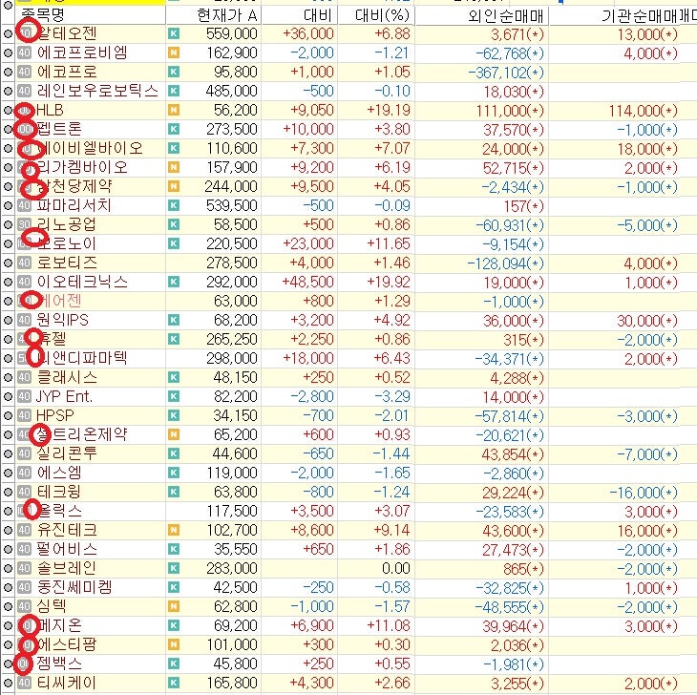Click the orange N icon in 에스티팜 row
Image resolution: width=697 pixels, height=695 pixels.
174,644
